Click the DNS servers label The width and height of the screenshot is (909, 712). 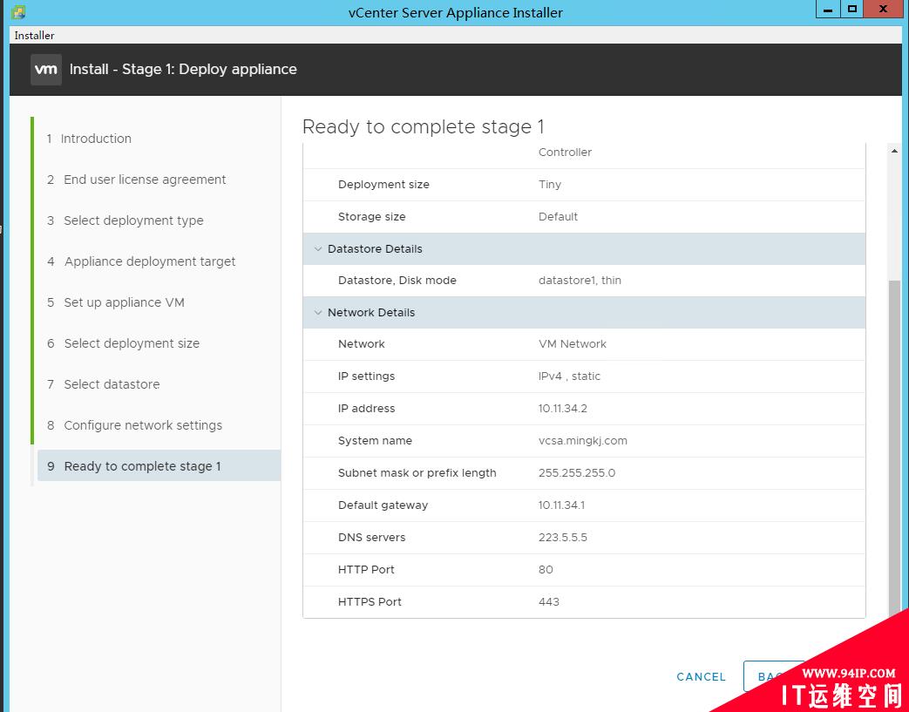[x=371, y=538]
